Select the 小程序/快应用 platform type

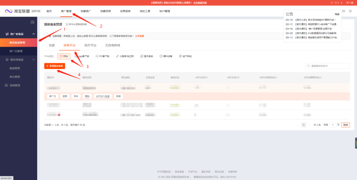[x=125, y=56]
